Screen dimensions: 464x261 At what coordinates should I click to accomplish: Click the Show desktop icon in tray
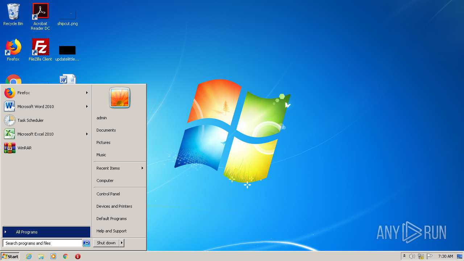pyautogui.click(x=460, y=256)
